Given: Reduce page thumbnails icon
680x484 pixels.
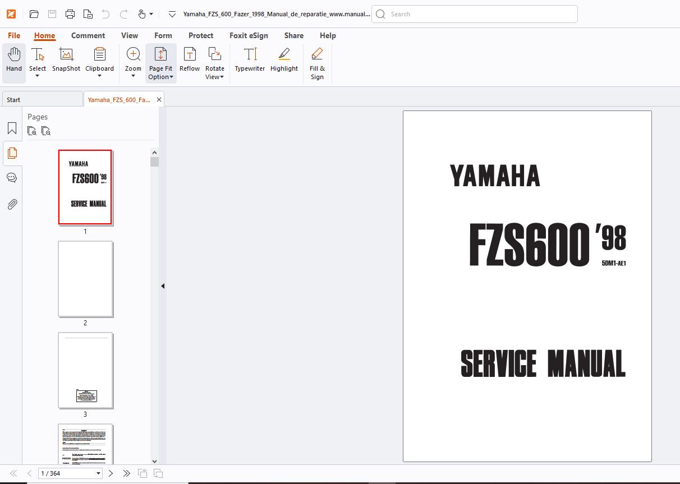Looking at the screenshot, I should pyautogui.click(x=46, y=131).
